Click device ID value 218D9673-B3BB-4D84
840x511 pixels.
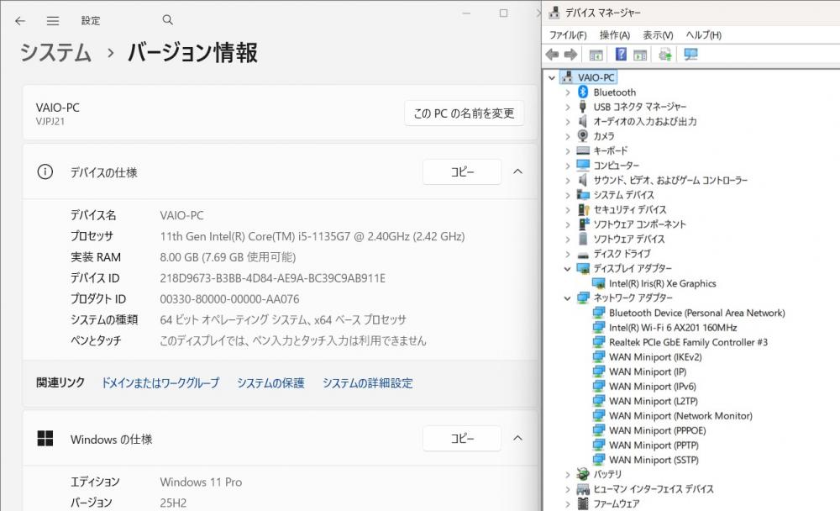pos(273,277)
